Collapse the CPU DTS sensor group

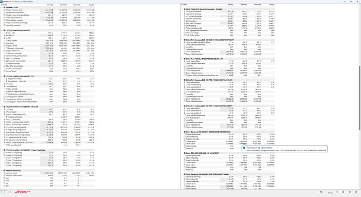(x=2, y=76)
